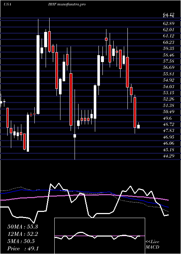Image resolution: width=181 pixels, height=254 pixels.
Task: Select the Price : 49.1 readout
Action: (23, 249)
